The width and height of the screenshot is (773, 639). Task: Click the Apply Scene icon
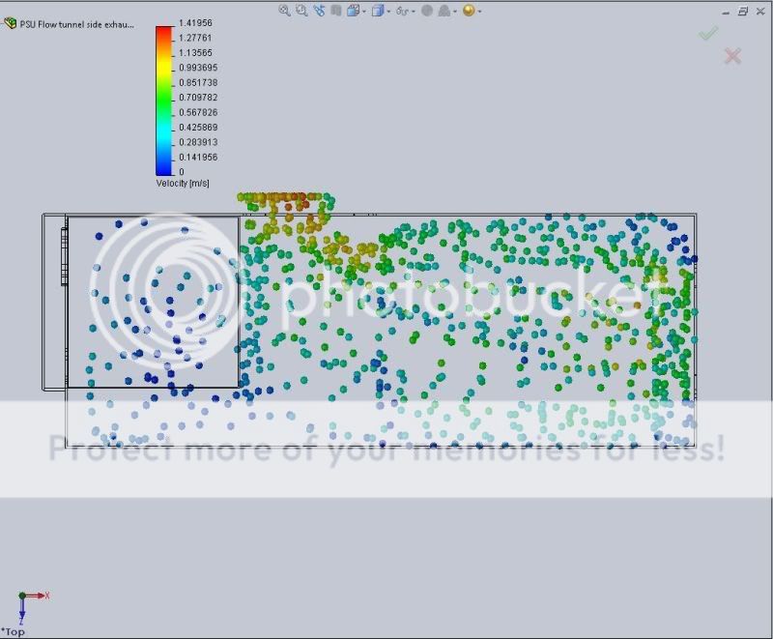tap(444, 11)
